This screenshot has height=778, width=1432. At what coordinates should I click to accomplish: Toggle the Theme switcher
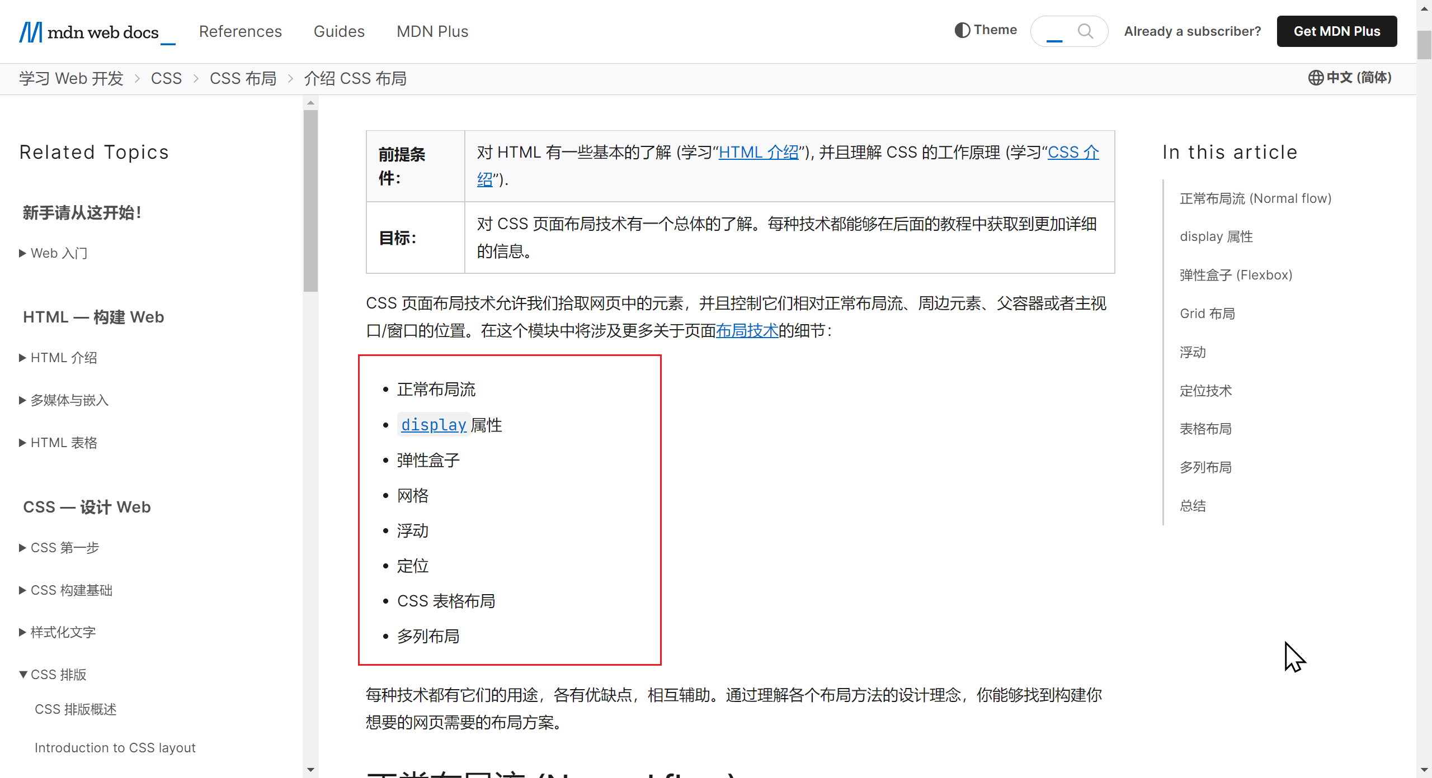pyautogui.click(x=986, y=30)
